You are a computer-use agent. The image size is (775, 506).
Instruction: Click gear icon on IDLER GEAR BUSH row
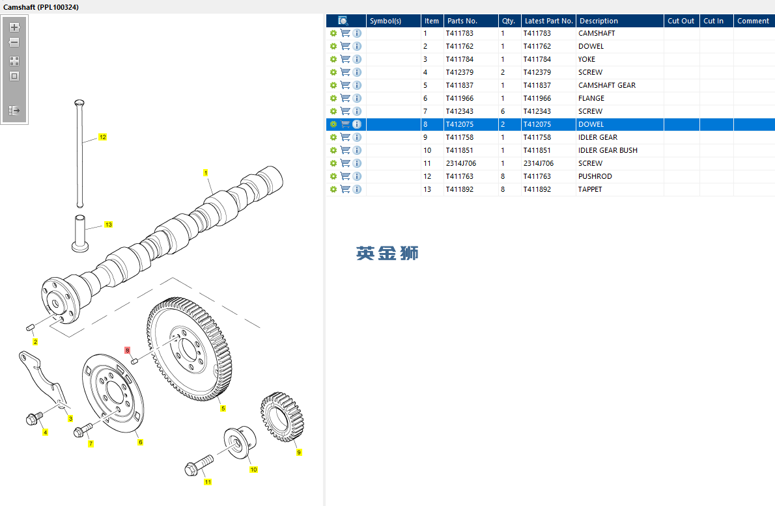tap(333, 150)
